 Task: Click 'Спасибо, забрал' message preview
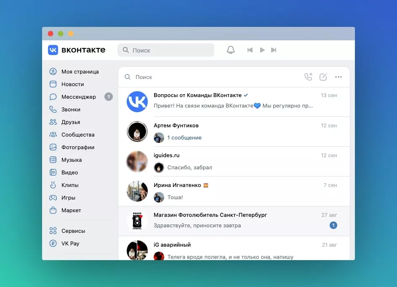tap(189, 168)
